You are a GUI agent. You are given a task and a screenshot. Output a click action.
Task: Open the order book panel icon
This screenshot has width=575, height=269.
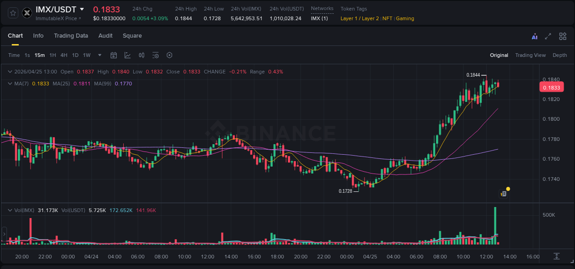pos(503,193)
